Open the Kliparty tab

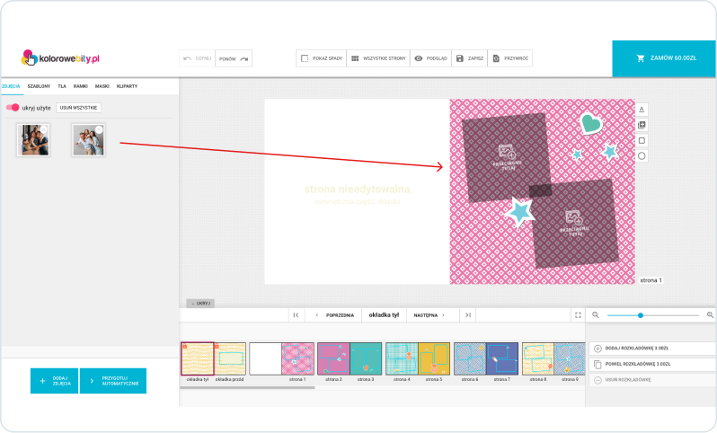click(x=127, y=86)
